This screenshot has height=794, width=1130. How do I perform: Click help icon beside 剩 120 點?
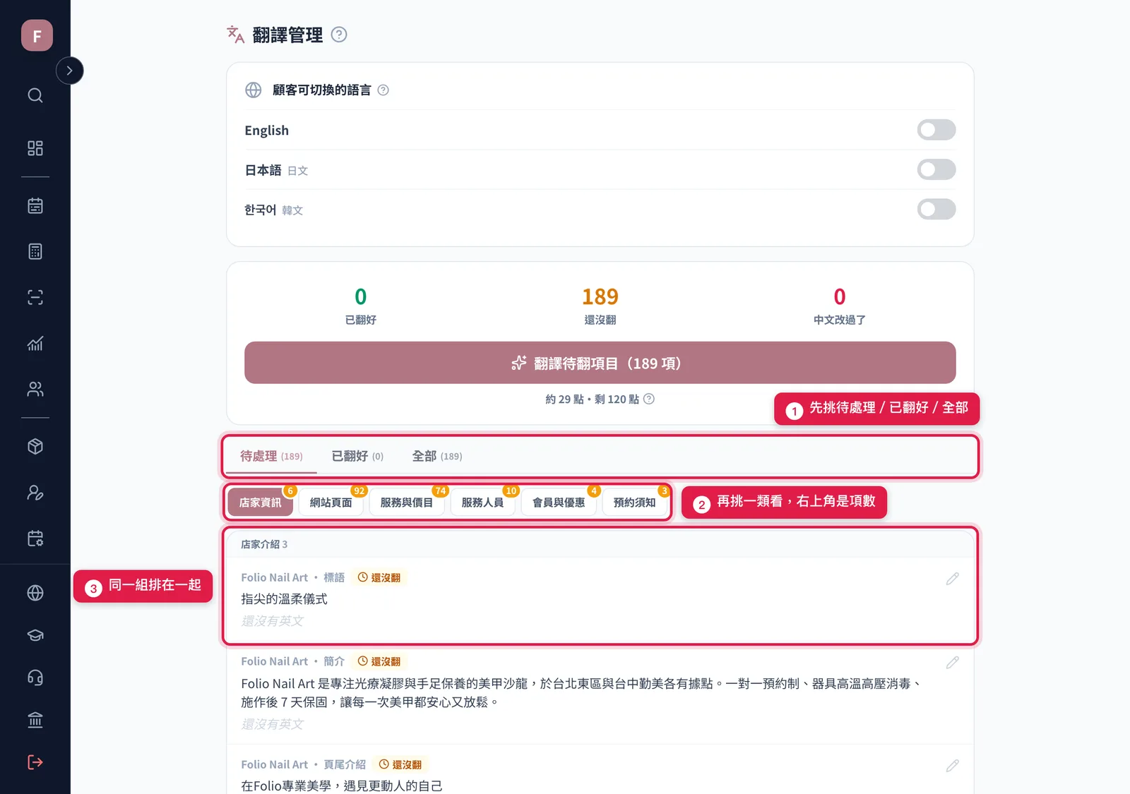(649, 399)
